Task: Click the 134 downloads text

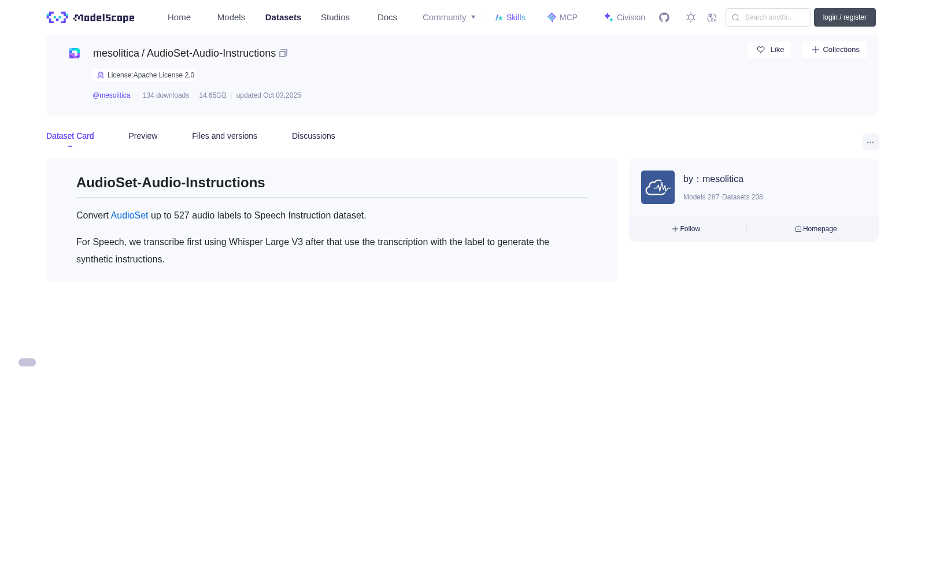Action: (166, 95)
